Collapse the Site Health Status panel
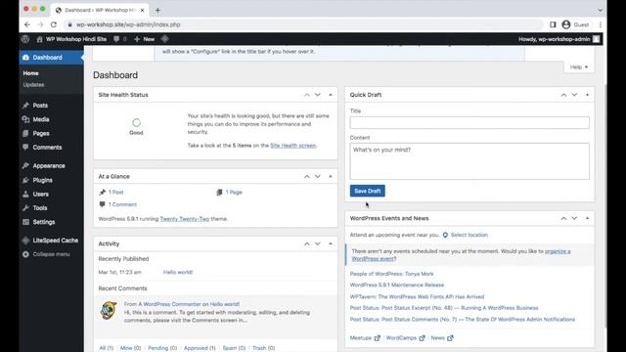 click(331, 95)
